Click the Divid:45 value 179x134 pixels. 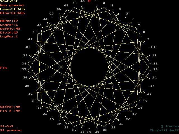click(9, 33)
